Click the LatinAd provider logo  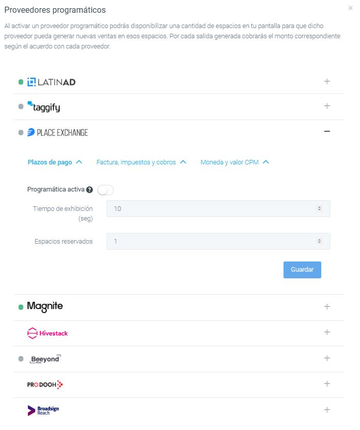pos(51,82)
